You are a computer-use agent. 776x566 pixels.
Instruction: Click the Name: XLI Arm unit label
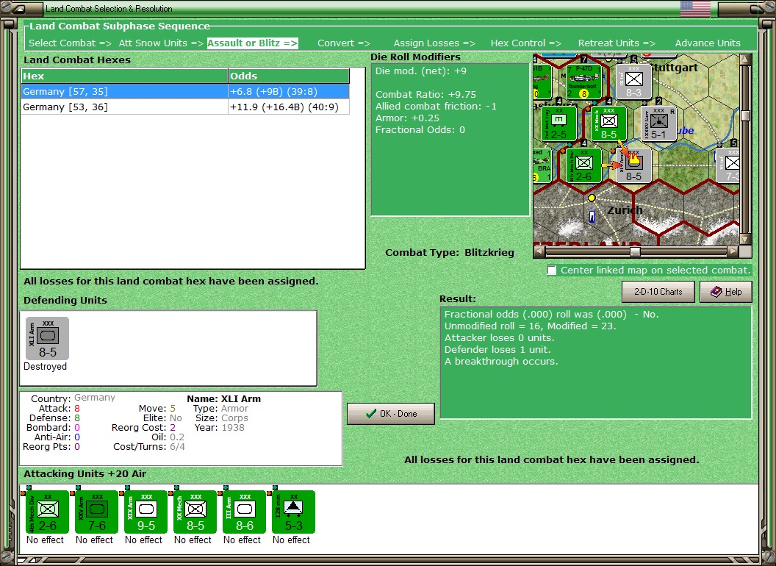(223, 398)
